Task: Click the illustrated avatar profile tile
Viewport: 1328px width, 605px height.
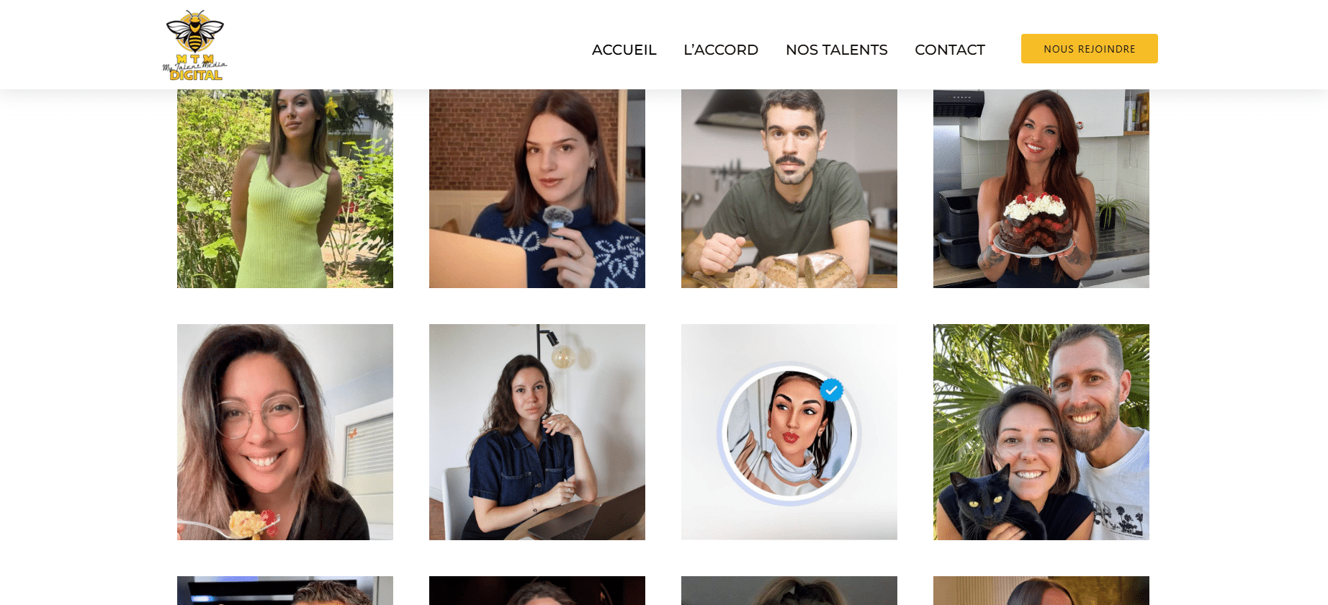Action: click(x=789, y=432)
